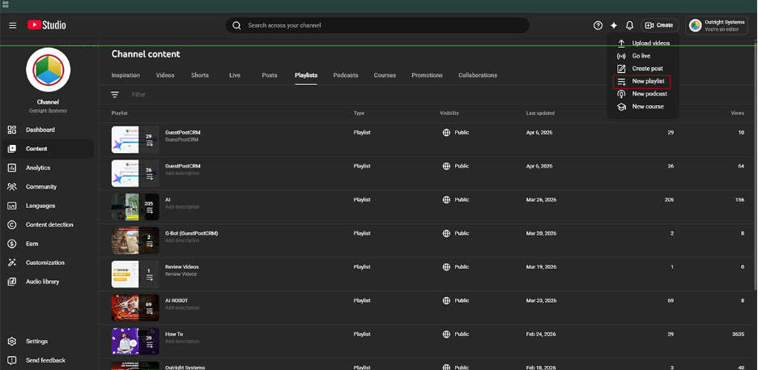The height and width of the screenshot is (370, 758).
Task: Select New podcast menu entry
Action: (x=644, y=94)
